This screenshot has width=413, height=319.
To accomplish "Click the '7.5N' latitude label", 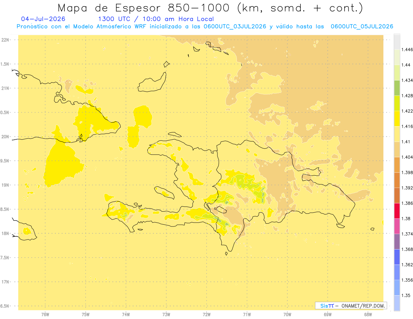I will [5, 258].
